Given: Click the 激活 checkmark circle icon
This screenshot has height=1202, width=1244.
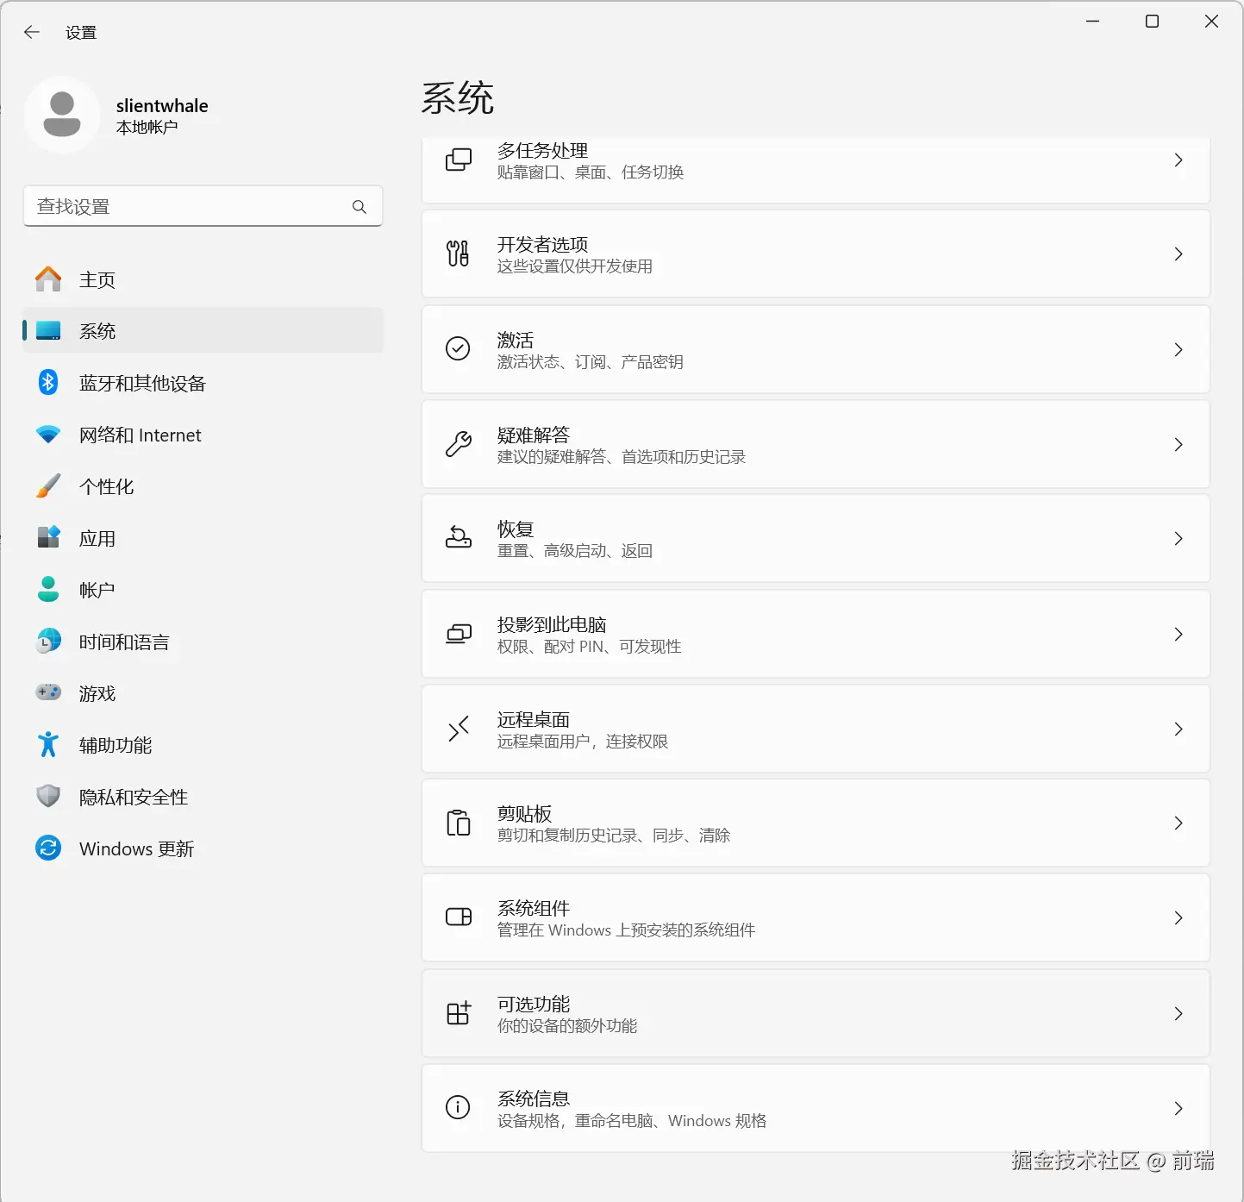Looking at the screenshot, I should [x=458, y=348].
